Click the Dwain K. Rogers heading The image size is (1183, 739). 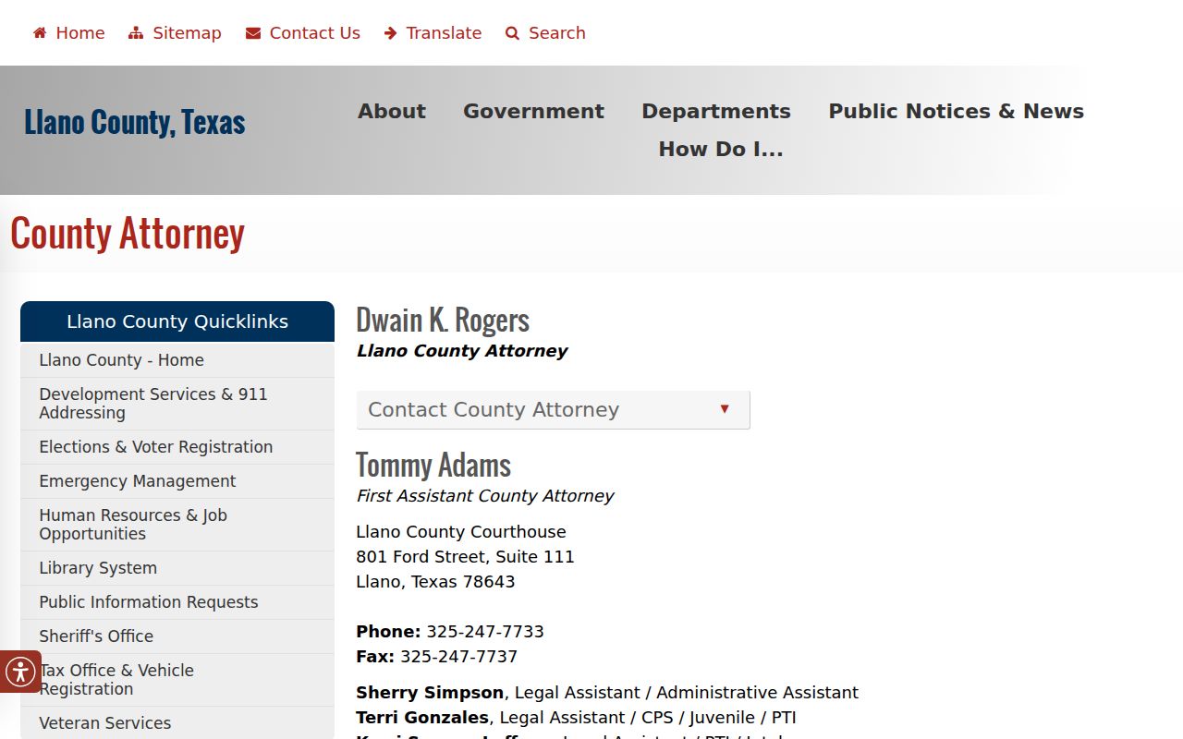443,320
